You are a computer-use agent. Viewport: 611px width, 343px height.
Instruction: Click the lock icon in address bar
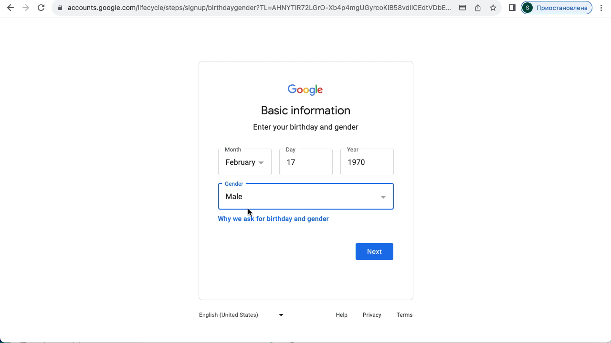pos(60,8)
